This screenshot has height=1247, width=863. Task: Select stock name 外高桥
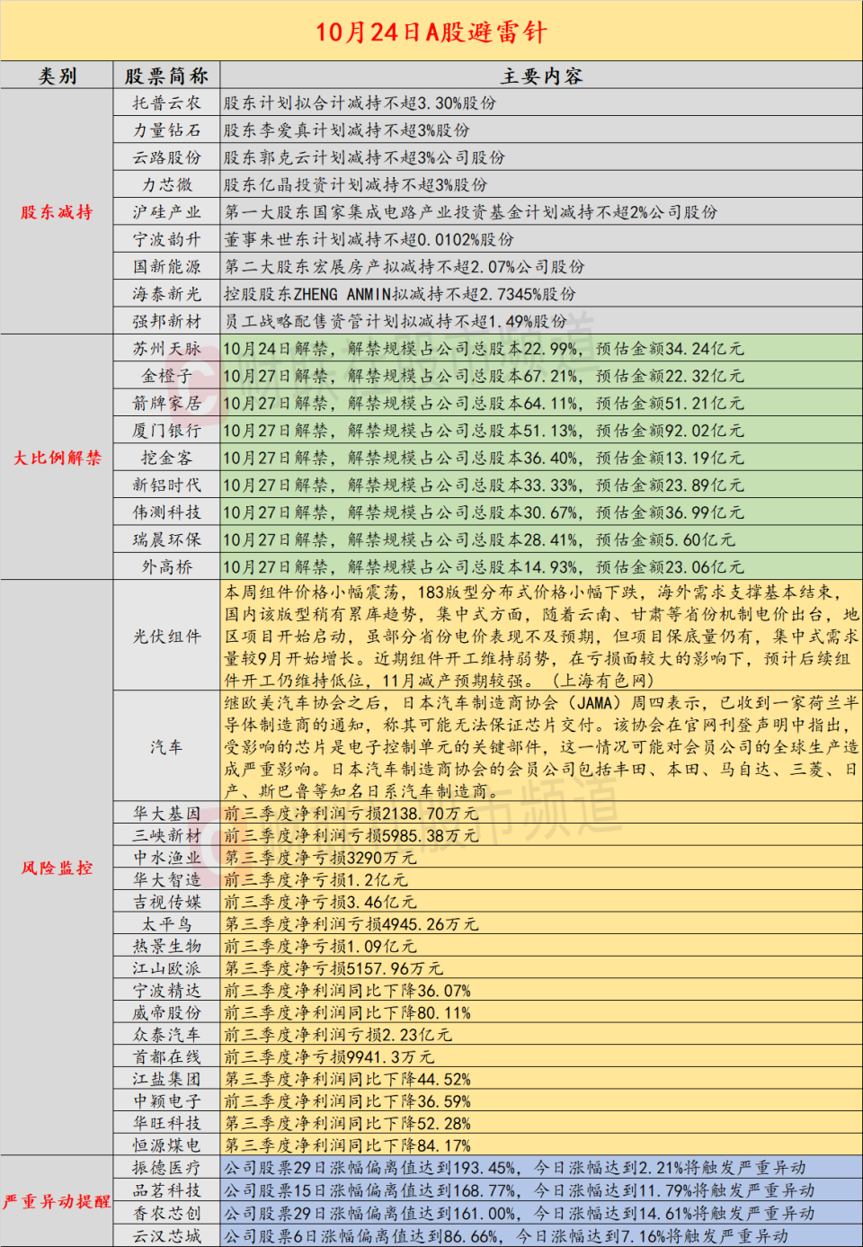coord(166,566)
